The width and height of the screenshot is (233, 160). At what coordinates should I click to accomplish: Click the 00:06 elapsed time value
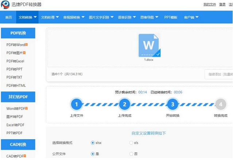click(x=178, y=92)
